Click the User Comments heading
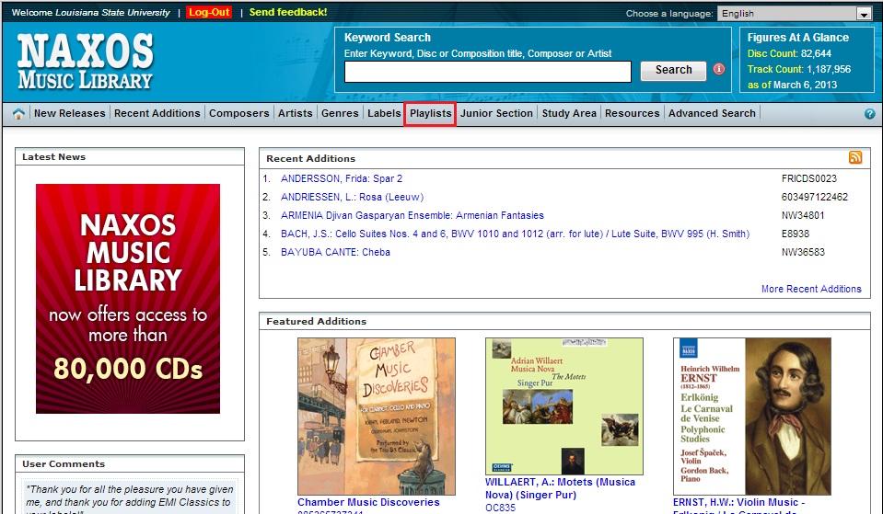The height and width of the screenshot is (514, 883). [x=63, y=464]
